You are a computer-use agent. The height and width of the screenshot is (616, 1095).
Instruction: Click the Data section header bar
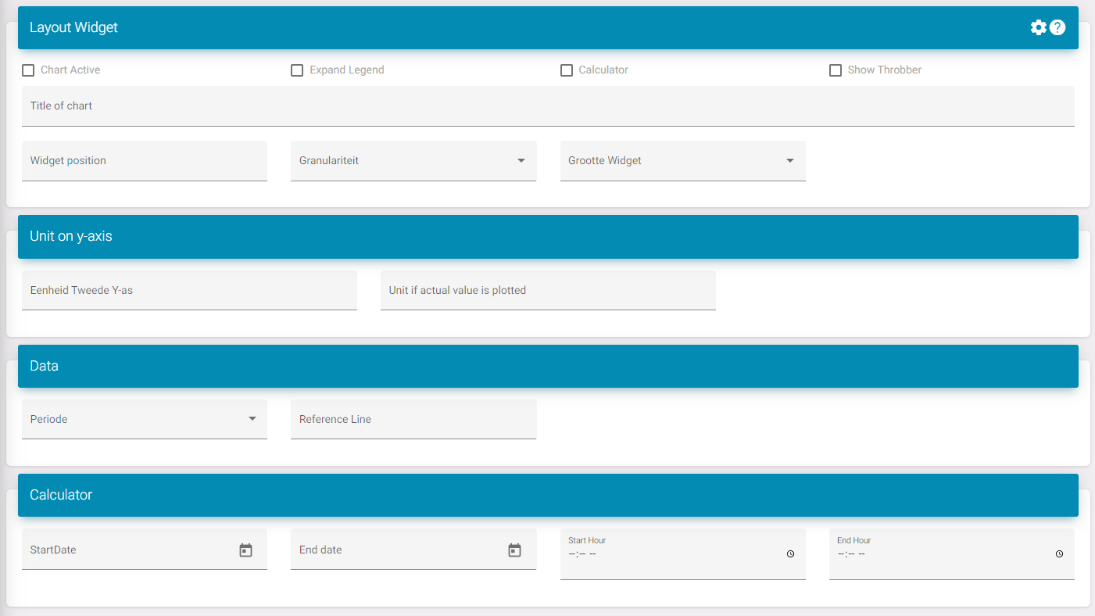pyautogui.click(x=547, y=367)
